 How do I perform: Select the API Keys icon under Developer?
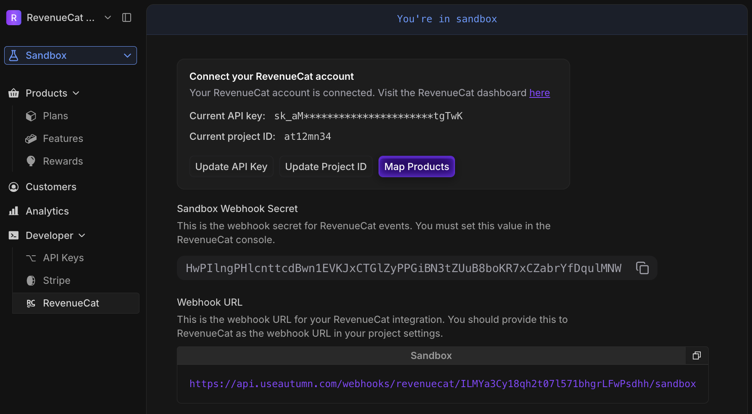click(x=30, y=258)
